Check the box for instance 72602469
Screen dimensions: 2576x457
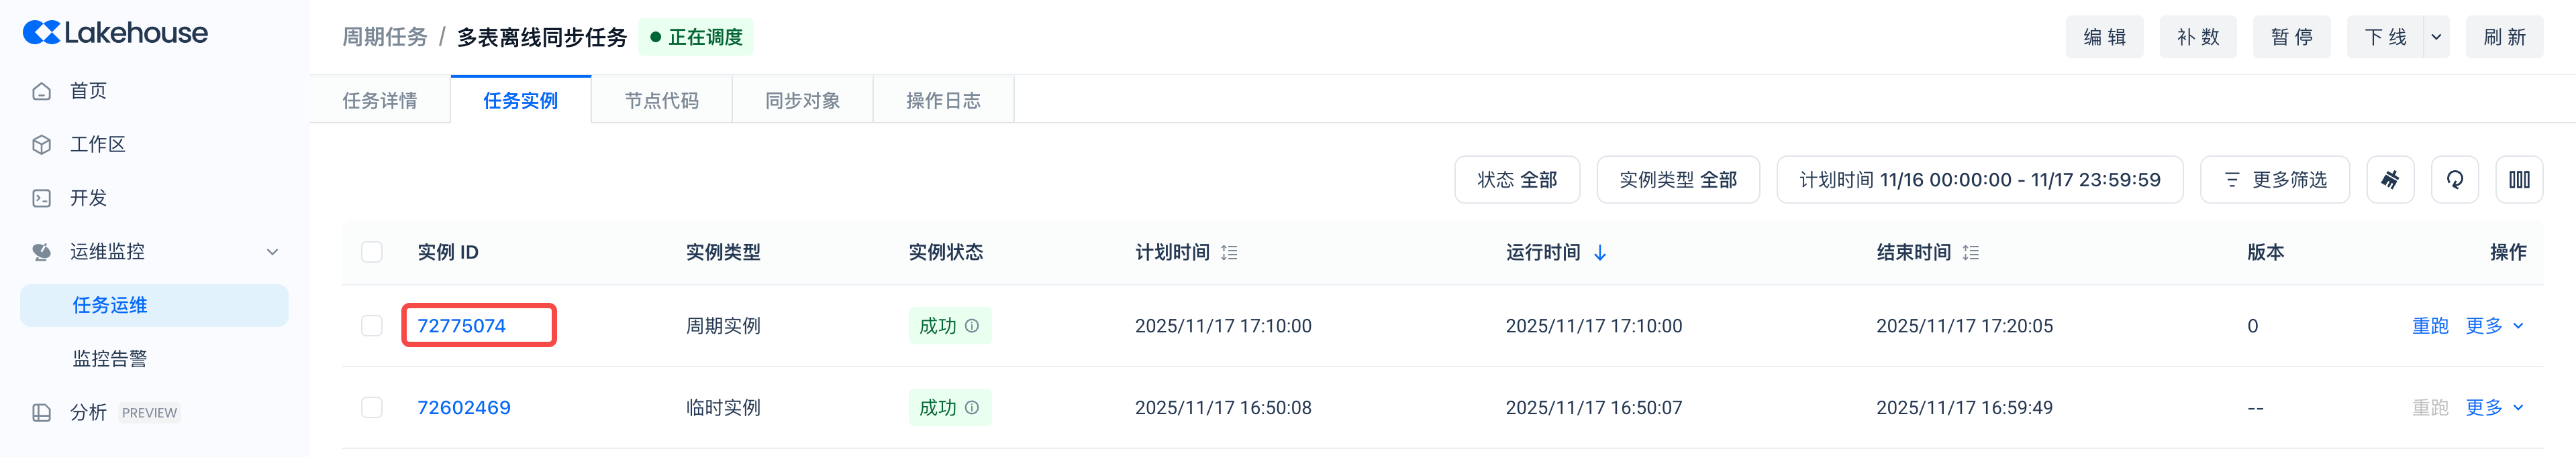pos(372,407)
